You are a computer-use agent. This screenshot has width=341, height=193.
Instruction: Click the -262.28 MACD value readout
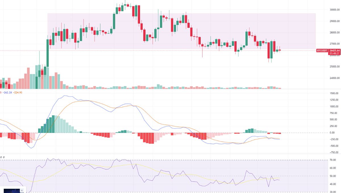coord(7,92)
